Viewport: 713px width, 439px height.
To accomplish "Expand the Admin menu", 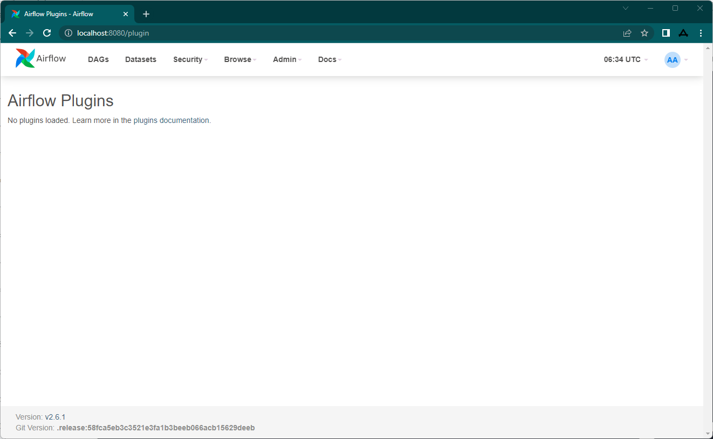I will click(x=287, y=59).
